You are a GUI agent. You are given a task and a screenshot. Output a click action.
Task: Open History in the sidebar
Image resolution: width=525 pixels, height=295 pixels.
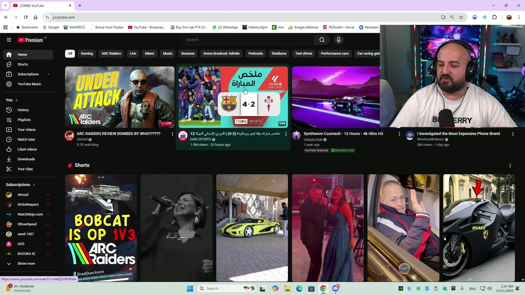[28, 110]
